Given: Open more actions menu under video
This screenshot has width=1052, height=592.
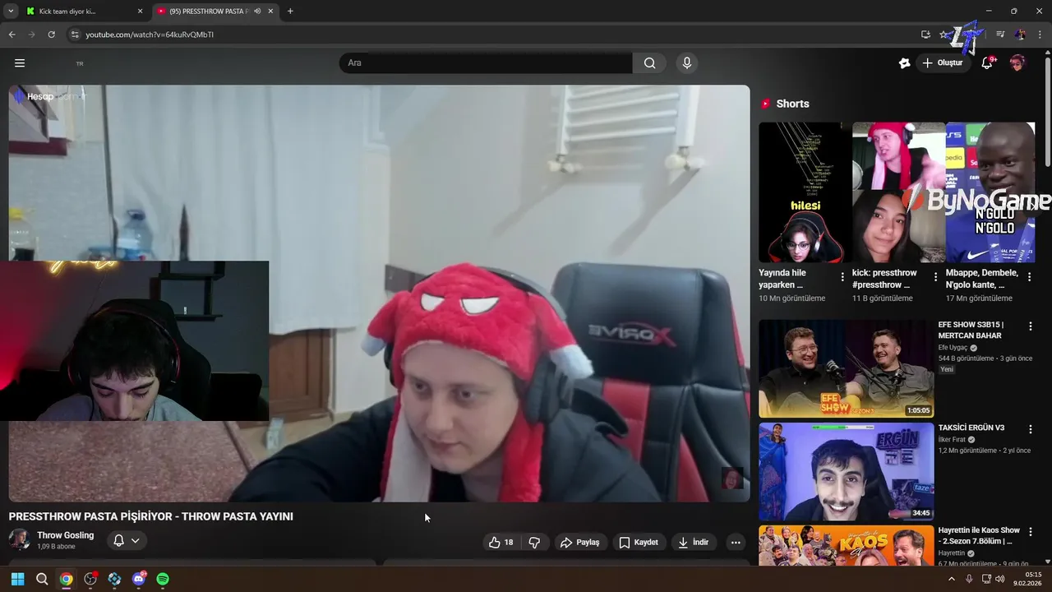Looking at the screenshot, I should click(736, 542).
